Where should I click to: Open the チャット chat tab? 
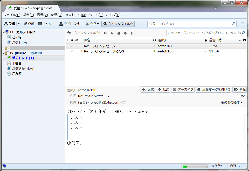pyautogui.click(x=46, y=24)
